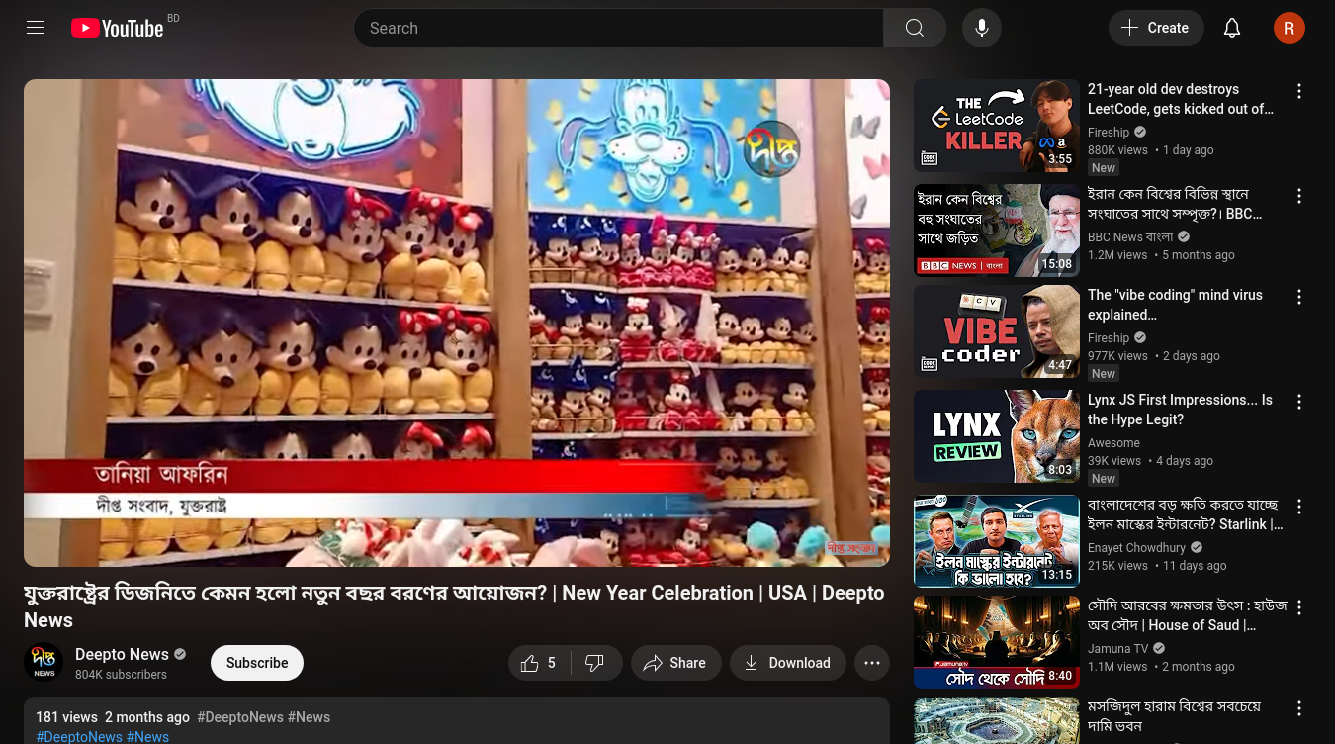Open the account avatar menu

point(1290,28)
